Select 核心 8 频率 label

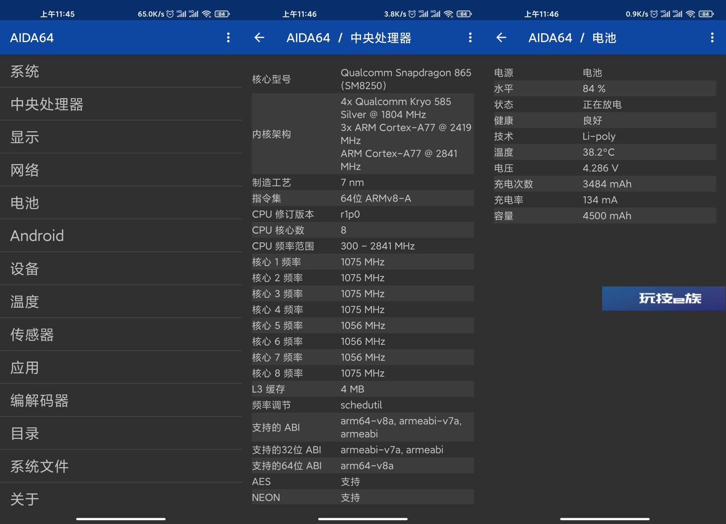coord(277,374)
